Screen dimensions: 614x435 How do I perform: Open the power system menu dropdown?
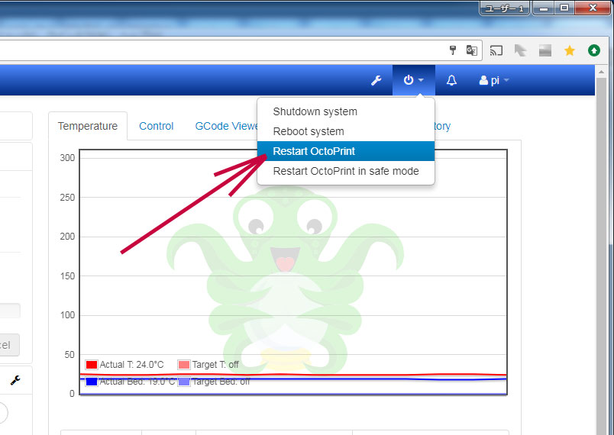[413, 80]
